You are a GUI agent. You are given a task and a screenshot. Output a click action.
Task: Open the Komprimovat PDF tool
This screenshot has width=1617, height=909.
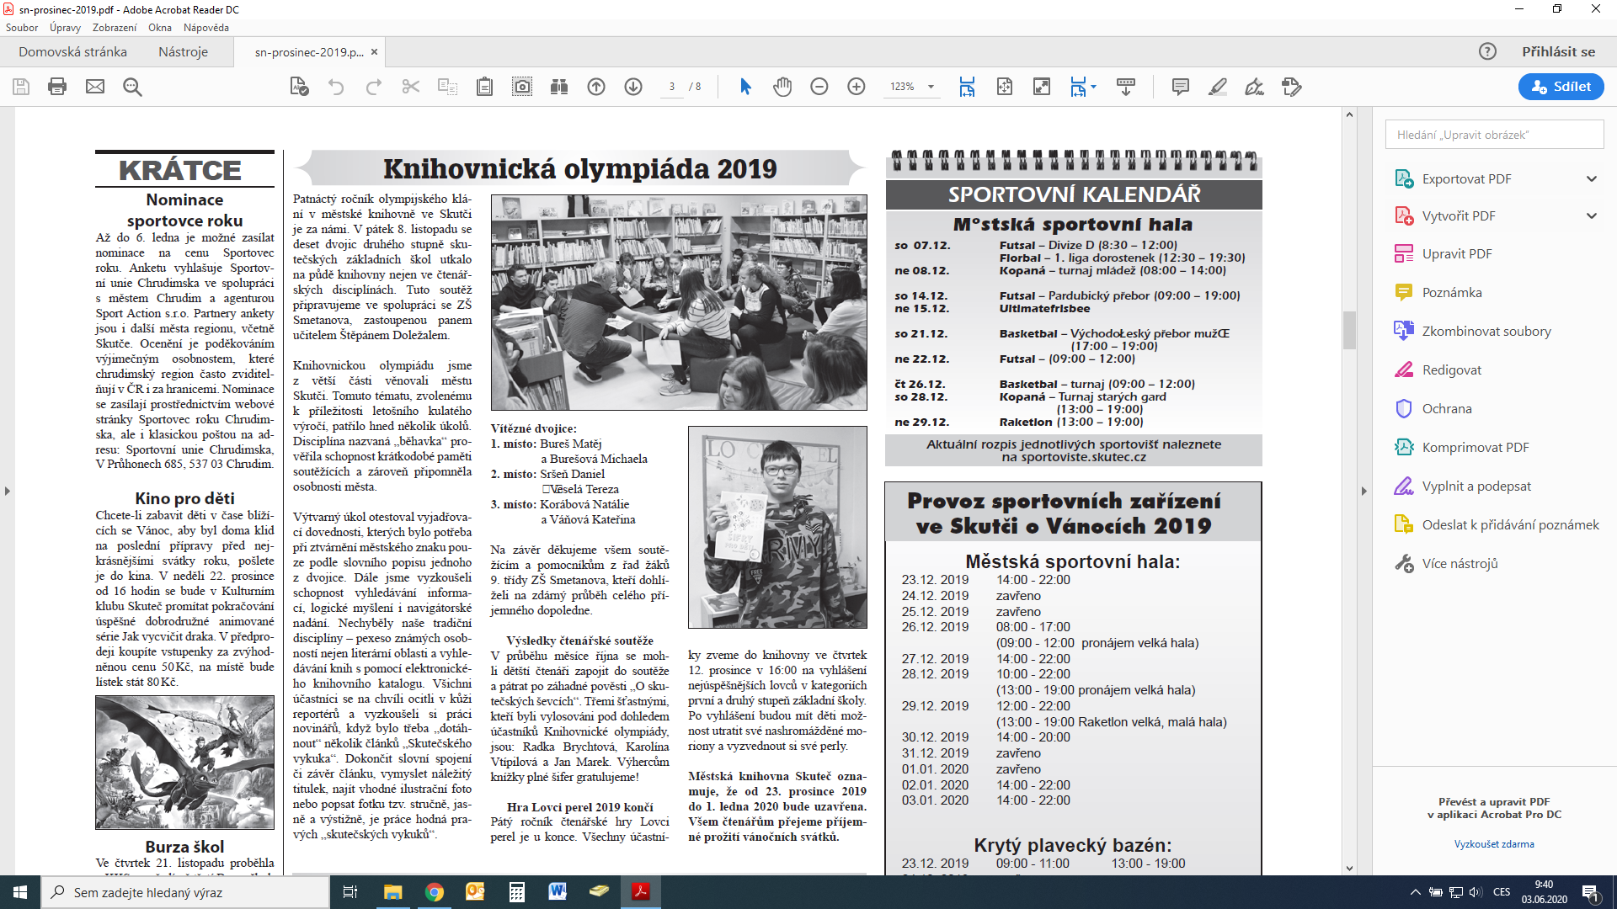coord(1476,447)
